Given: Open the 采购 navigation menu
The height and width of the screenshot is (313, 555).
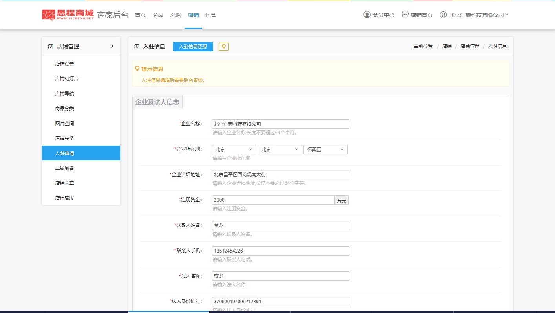Looking at the screenshot, I should (x=175, y=15).
